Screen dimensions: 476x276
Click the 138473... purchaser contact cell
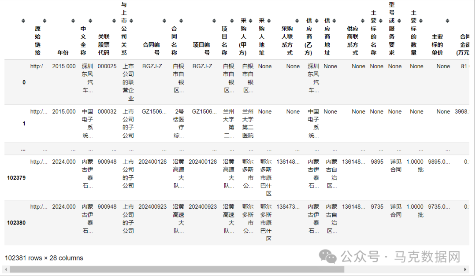click(x=288, y=206)
